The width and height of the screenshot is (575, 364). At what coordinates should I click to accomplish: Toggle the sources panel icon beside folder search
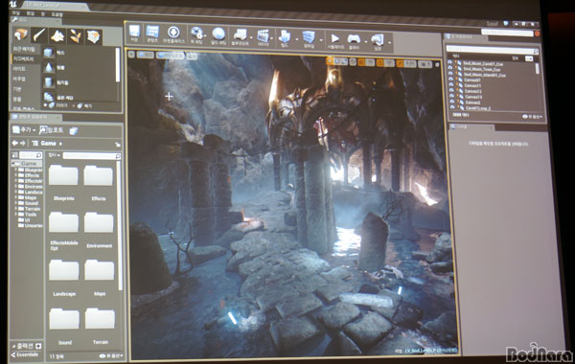click(x=15, y=155)
